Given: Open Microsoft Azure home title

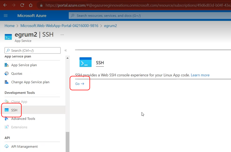Looking at the screenshot, I should click(x=32, y=16).
